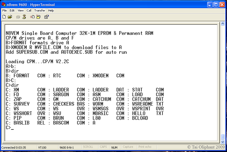Open the Transfer menu
This screenshot has height=152, width=227.
[x=40, y=11]
